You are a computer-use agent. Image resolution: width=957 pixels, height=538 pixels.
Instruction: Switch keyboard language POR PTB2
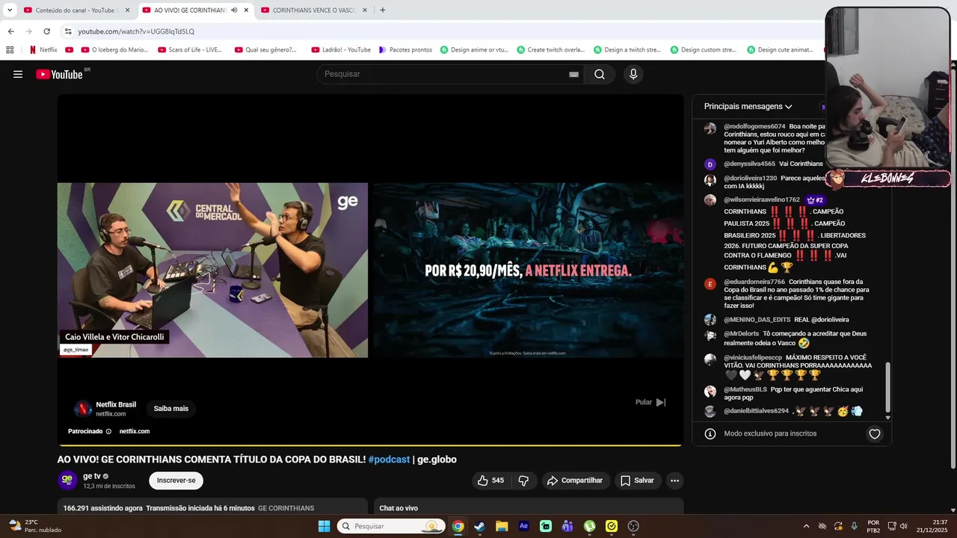point(873,526)
